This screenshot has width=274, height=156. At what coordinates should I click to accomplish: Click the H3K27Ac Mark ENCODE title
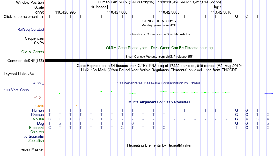pos(159,70)
